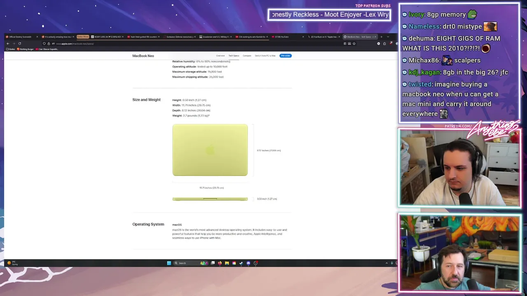Image resolution: width=527 pixels, height=296 pixels.
Task: Click the 'Maximum storage altitude' line
Action: (197, 72)
